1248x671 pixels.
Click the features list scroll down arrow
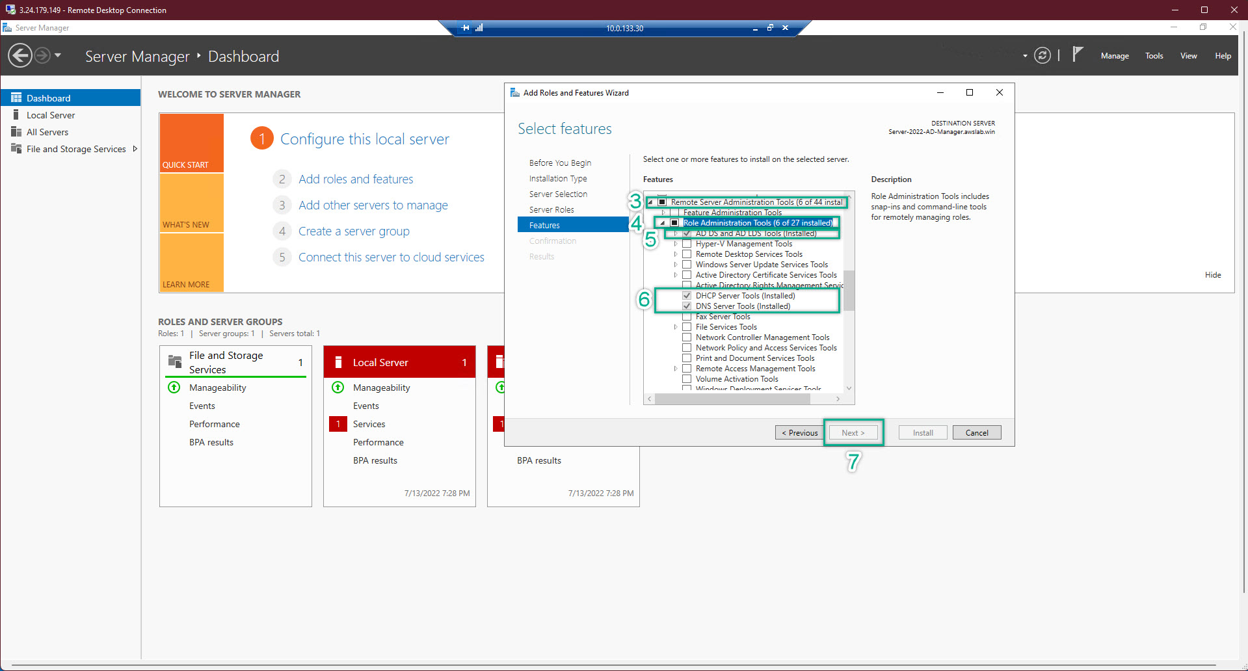[x=849, y=388]
